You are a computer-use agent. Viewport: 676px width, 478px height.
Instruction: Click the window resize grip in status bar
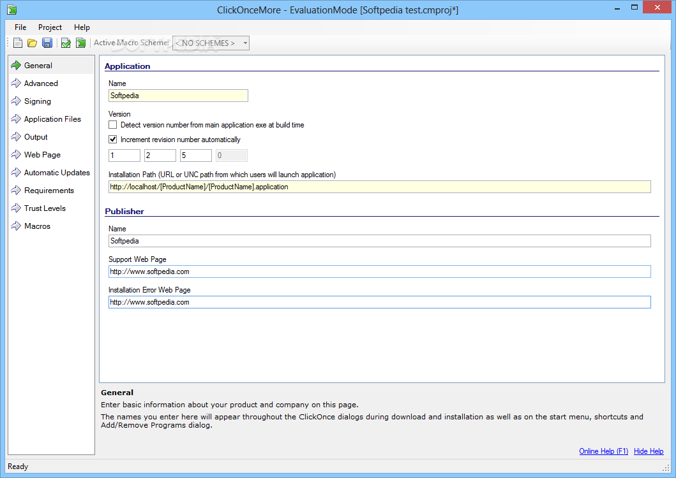666,468
